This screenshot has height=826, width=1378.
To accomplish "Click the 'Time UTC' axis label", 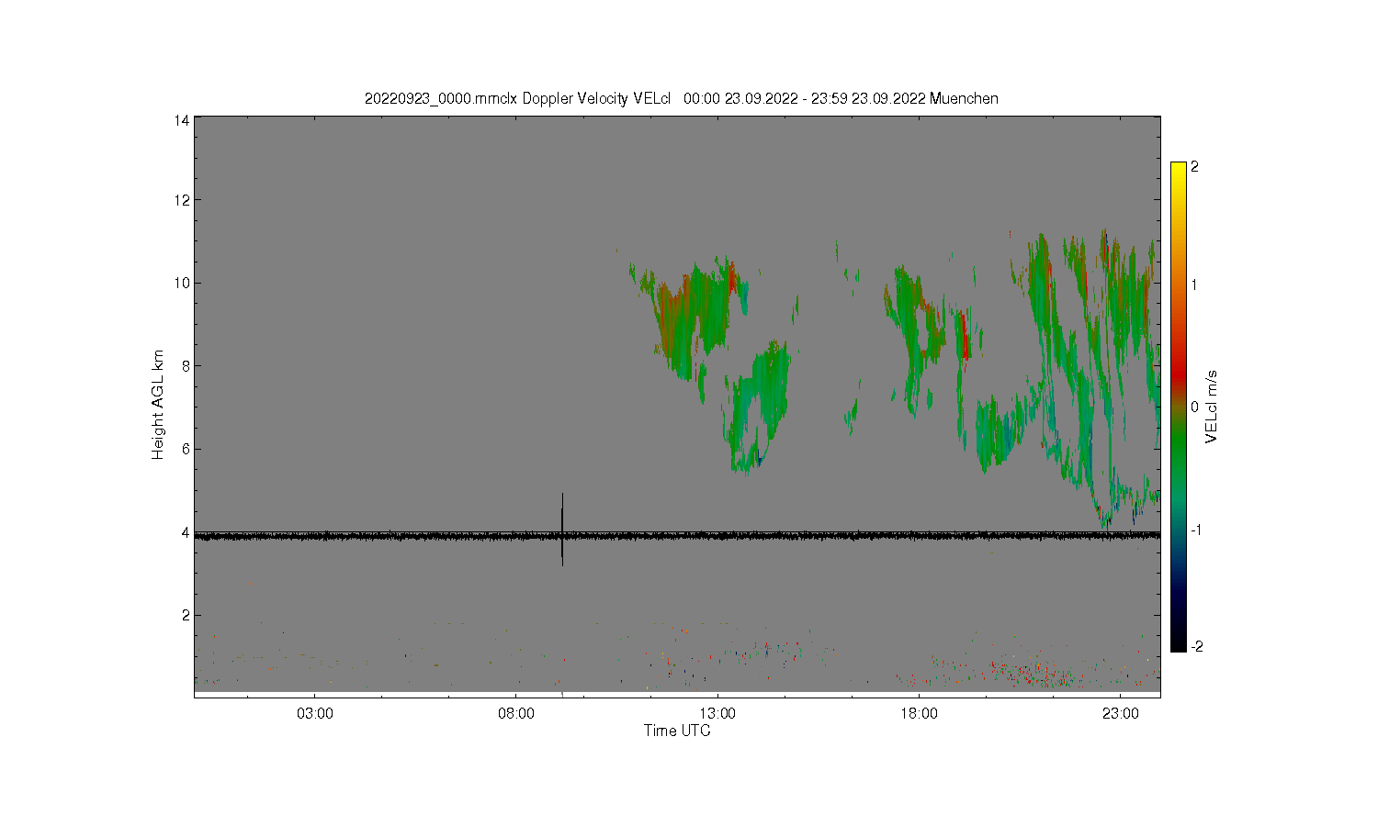I will click(x=677, y=731).
